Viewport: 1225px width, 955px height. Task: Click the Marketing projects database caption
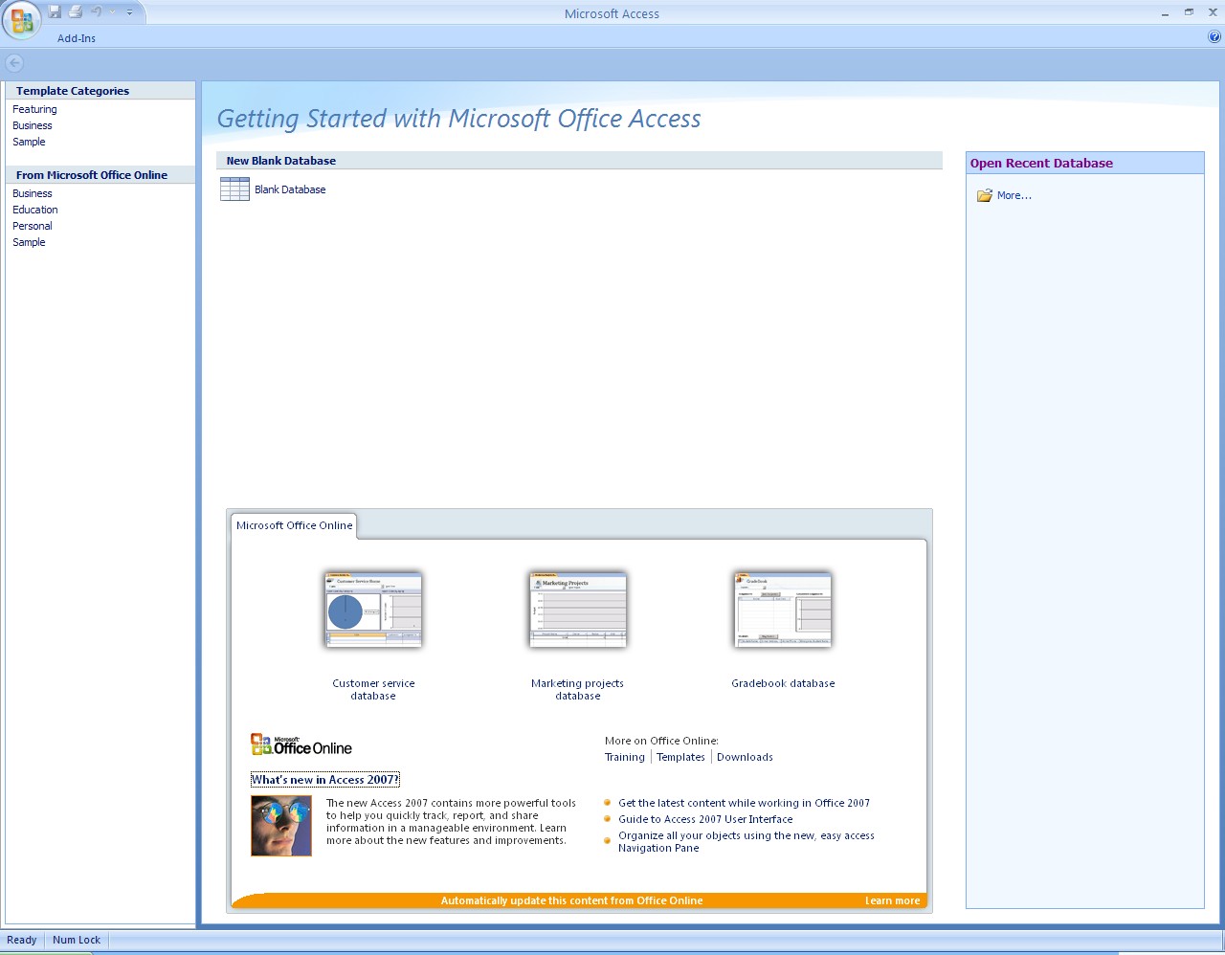[x=577, y=690]
